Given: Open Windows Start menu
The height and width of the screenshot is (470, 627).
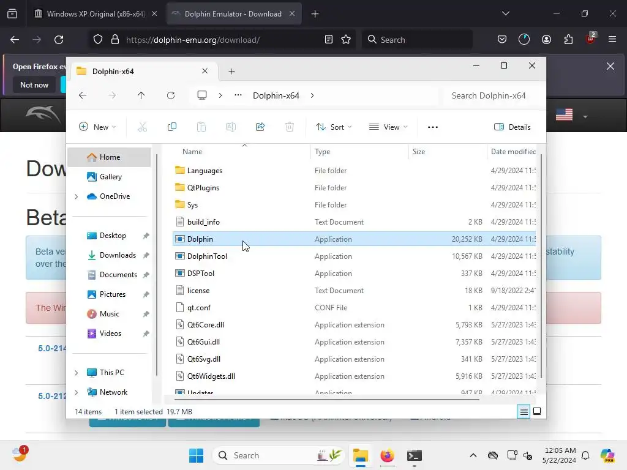Looking at the screenshot, I should (196, 455).
